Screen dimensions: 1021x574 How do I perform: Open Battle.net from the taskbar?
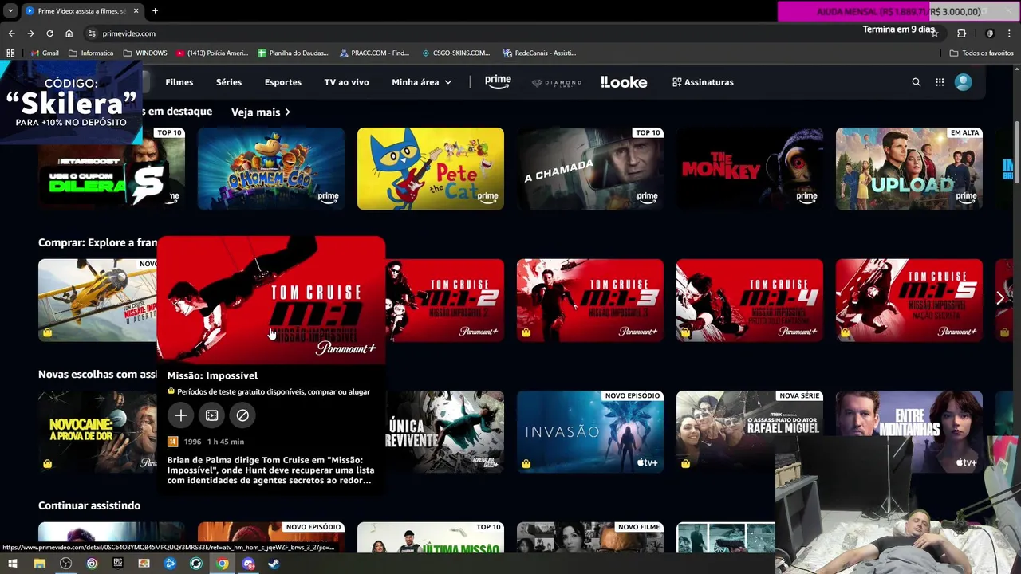click(170, 564)
